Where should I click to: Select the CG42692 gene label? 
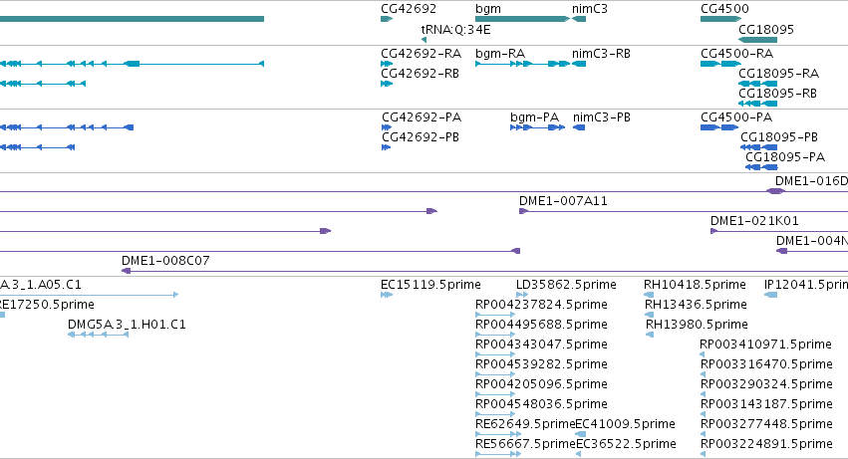409,9
